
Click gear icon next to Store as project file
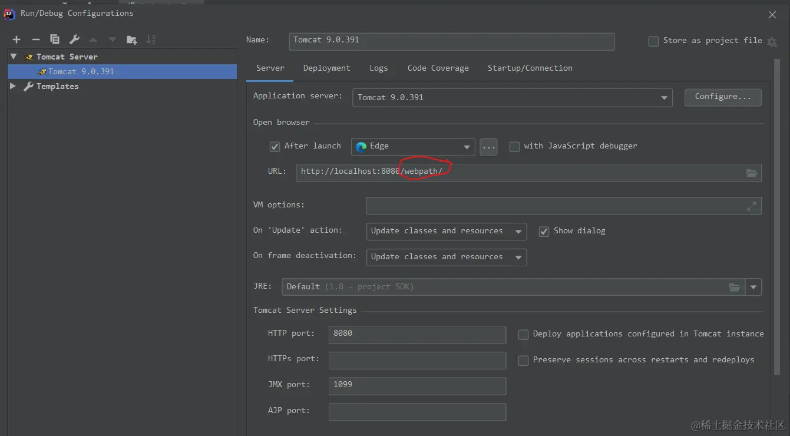click(772, 42)
